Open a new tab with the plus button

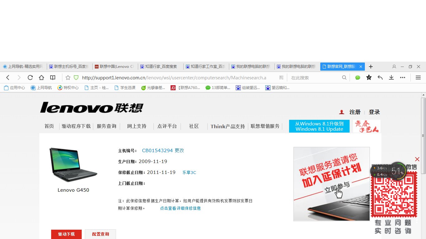coord(370,67)
